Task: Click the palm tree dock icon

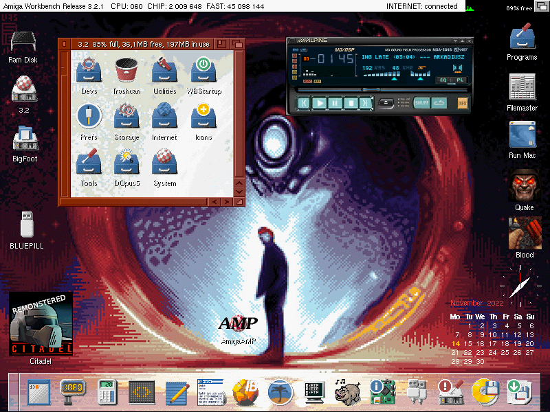Action: (x=280, y=393)
